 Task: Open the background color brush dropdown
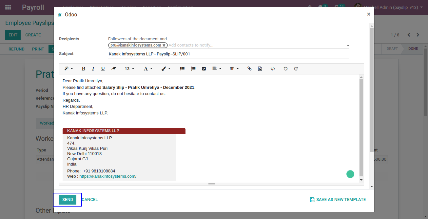pyautogui.click(x=166, y=69)
